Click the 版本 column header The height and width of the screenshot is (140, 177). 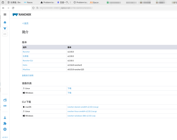pyautogui.click(x=69, y=47)
